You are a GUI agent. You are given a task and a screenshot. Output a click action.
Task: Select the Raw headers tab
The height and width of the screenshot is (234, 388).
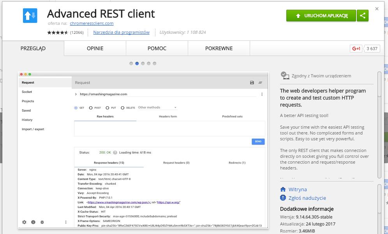point(105,117)
